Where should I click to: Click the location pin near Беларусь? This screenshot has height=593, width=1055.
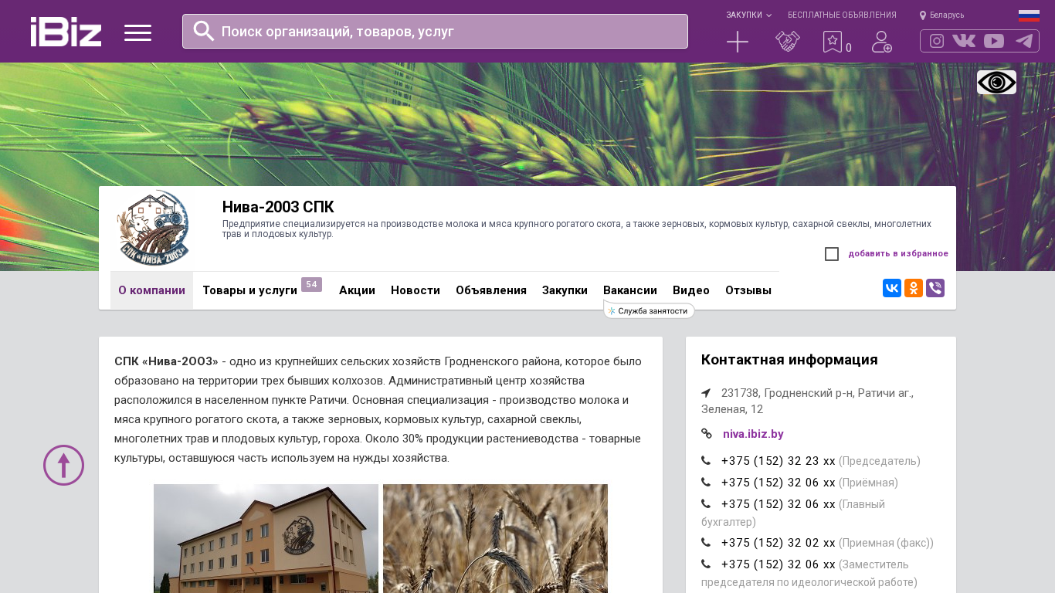click(923, 15)
